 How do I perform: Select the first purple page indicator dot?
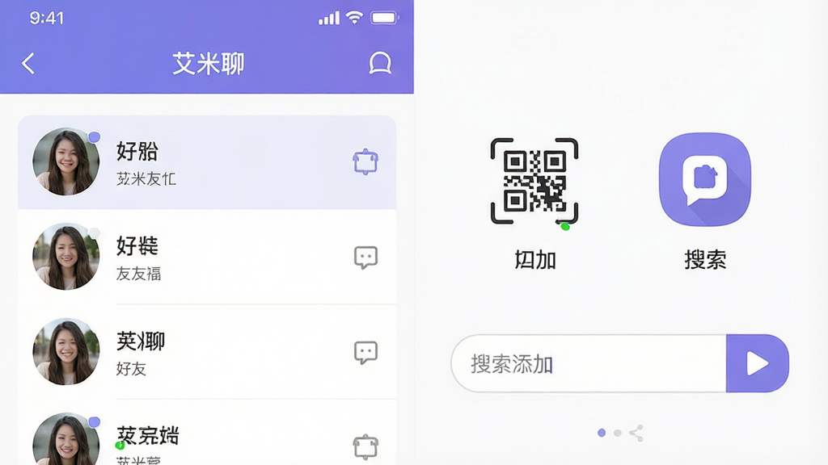click(x=602, y=433)
